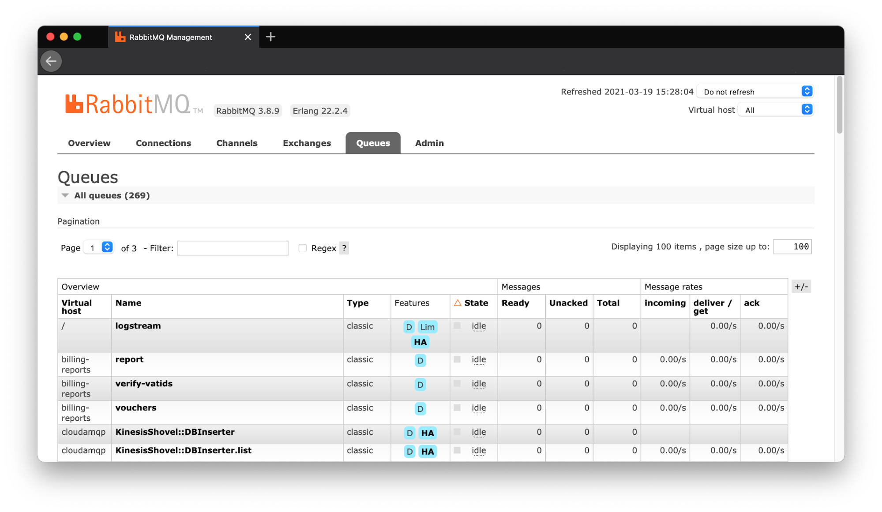Click the Lim feature badge on logstream queue
Screen dimensions: 882x512
(427, 327)
